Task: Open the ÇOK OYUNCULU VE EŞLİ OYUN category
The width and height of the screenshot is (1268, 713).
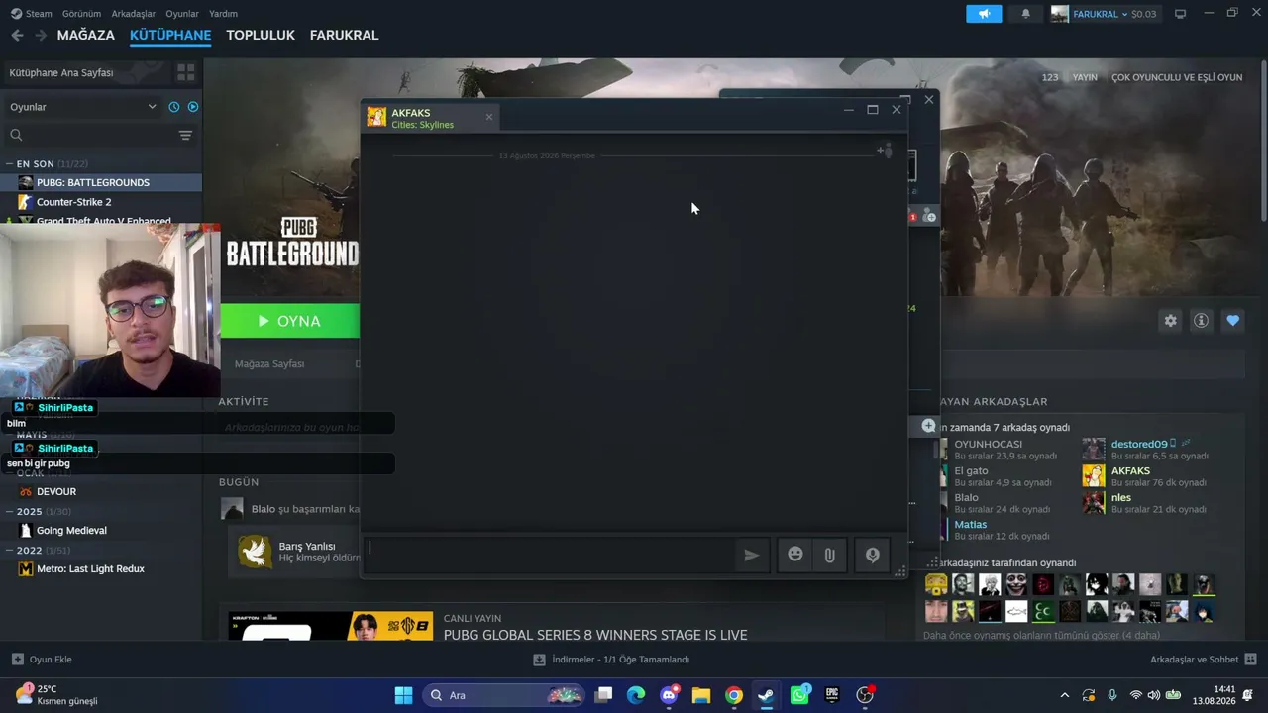Action: (x=1177, y=77)
